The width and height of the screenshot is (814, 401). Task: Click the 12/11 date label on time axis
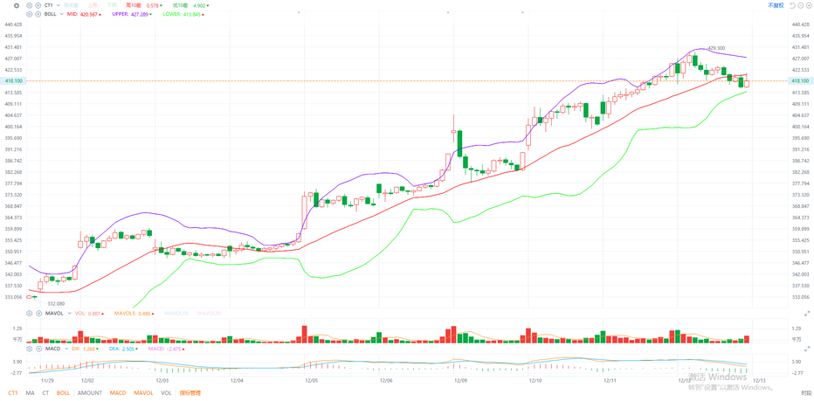pyautogui.click(x=610, y=380)
